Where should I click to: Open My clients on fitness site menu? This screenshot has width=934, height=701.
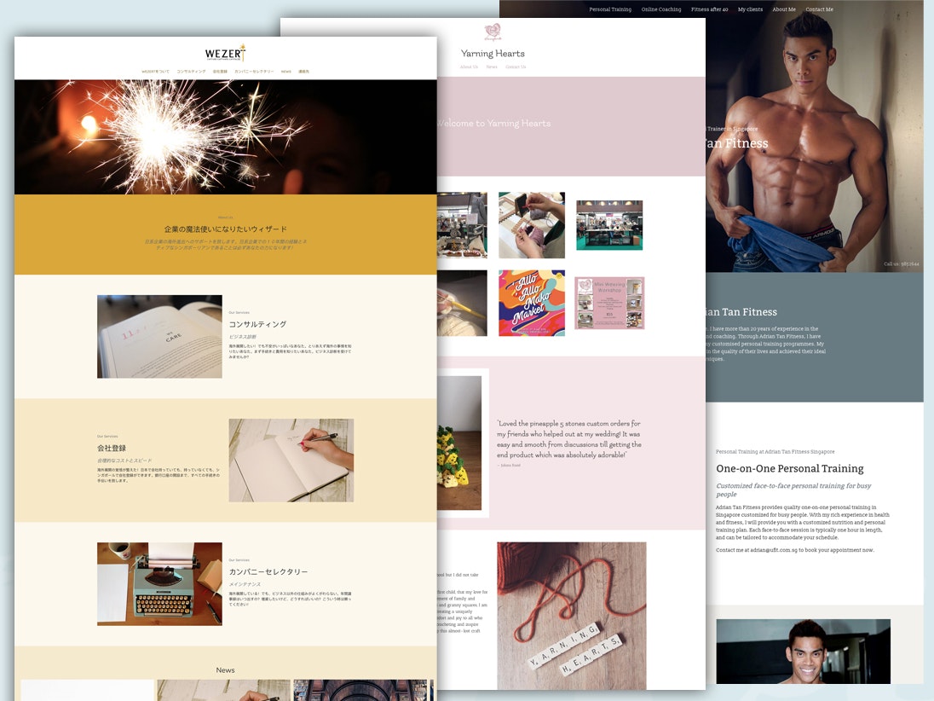(x=750, y=9)
